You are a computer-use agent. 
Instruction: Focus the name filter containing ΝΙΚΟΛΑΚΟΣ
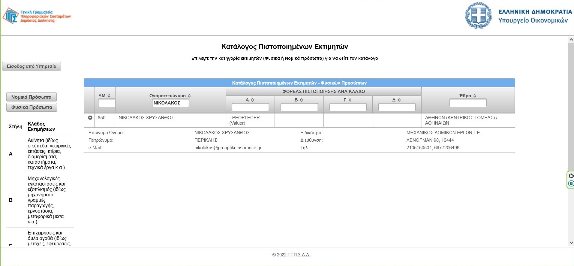coord(171,103)
